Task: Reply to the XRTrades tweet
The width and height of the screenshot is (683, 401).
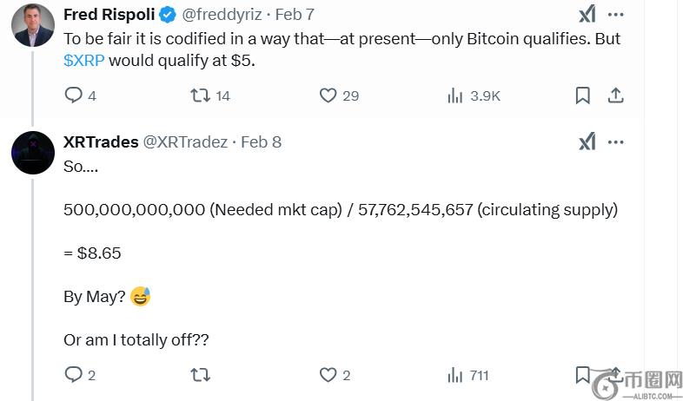Action: coord(74,375)
